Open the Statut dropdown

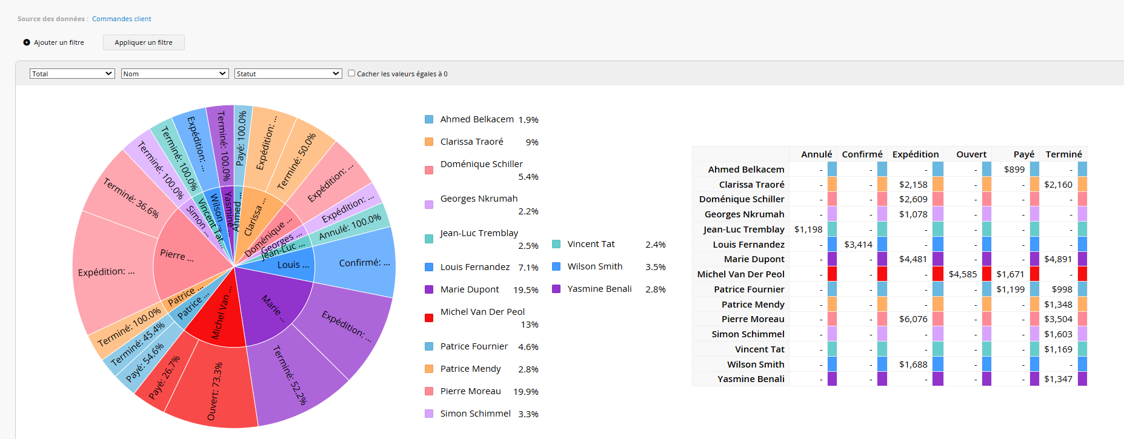coord(288,74)
